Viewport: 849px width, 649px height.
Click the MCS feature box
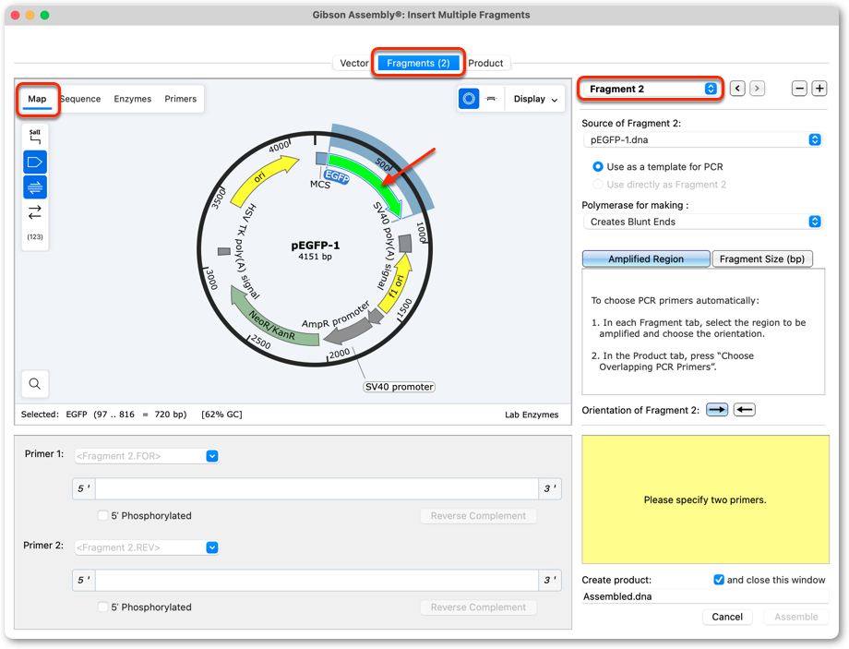321,159
